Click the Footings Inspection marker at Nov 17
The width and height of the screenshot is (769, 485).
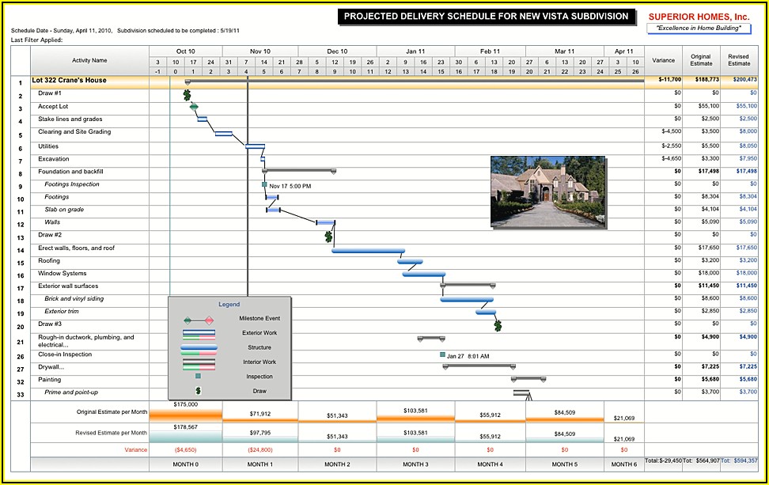(x=264, y=185)
